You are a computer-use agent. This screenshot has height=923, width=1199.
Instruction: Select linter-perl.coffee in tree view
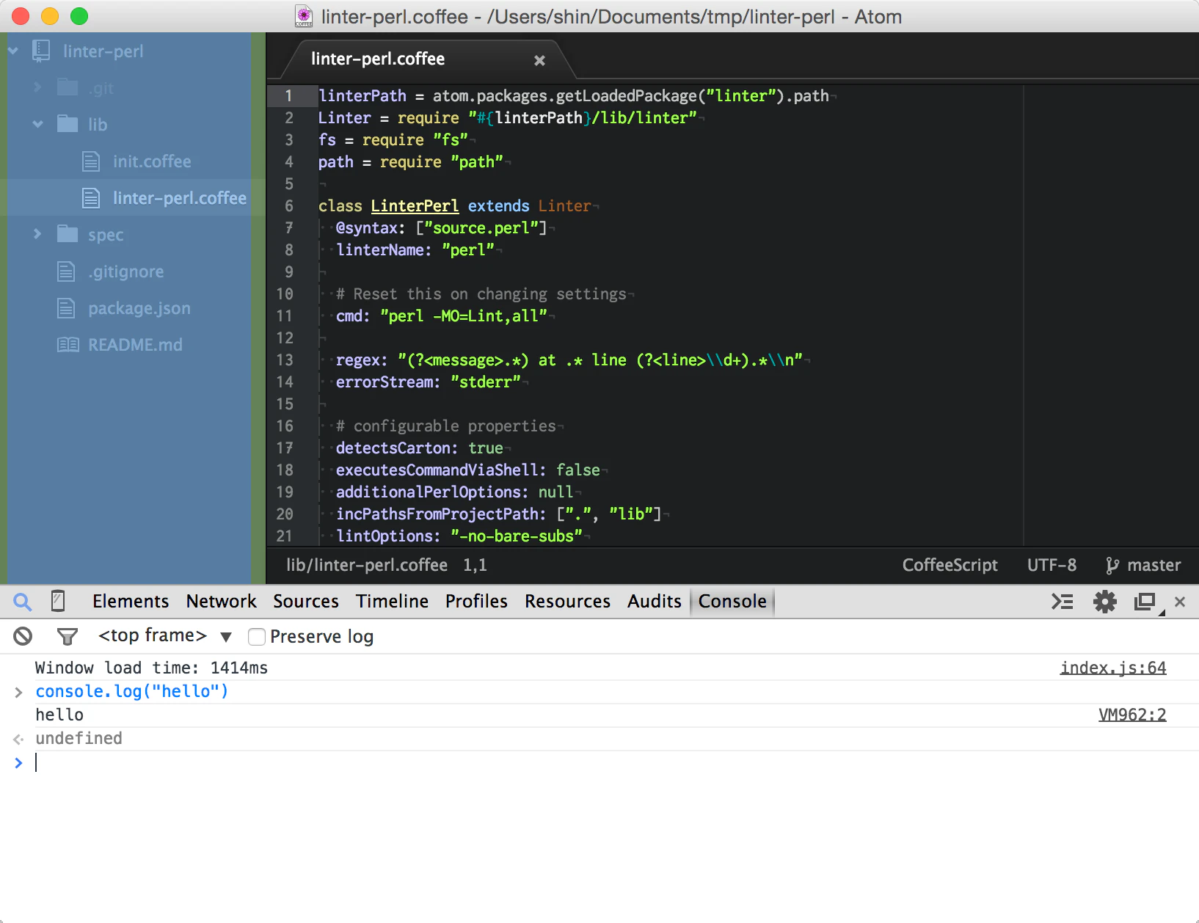click(x=180, y=198)
